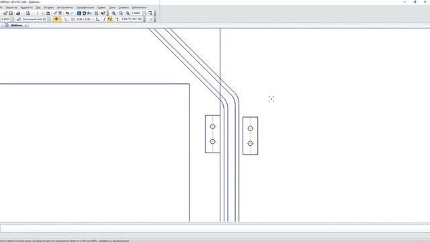Open the Сервис menu
This screenshot has height=242, width=430.
click(101, 7)
